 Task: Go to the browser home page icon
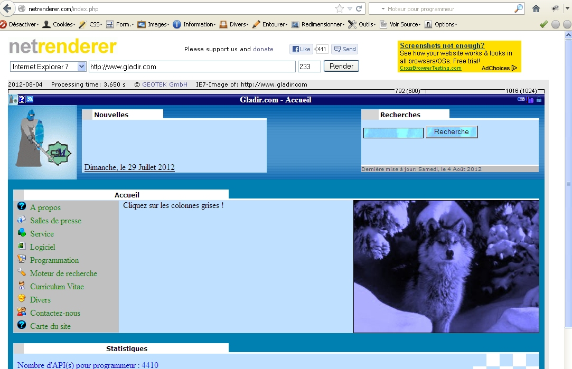pos(536,8)
